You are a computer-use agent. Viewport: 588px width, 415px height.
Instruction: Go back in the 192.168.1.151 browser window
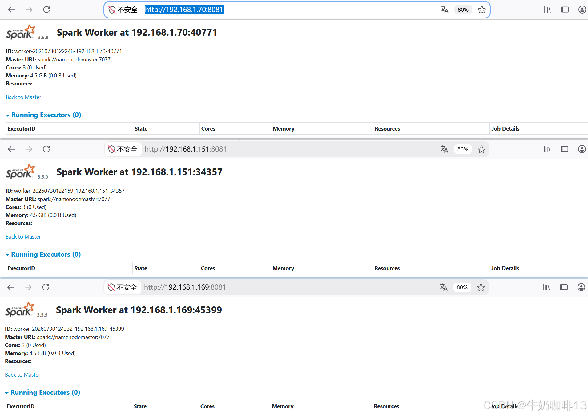pyautogui.click(x=11, y=149)
